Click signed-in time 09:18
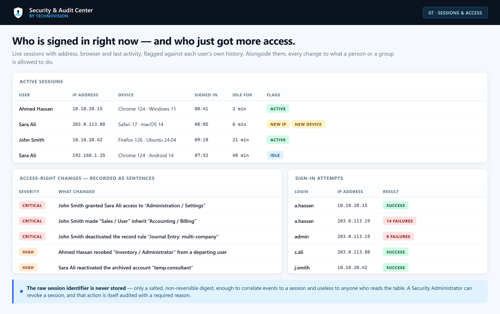The width and height of the screenshot is (500, 314). (x=201, y=140)
